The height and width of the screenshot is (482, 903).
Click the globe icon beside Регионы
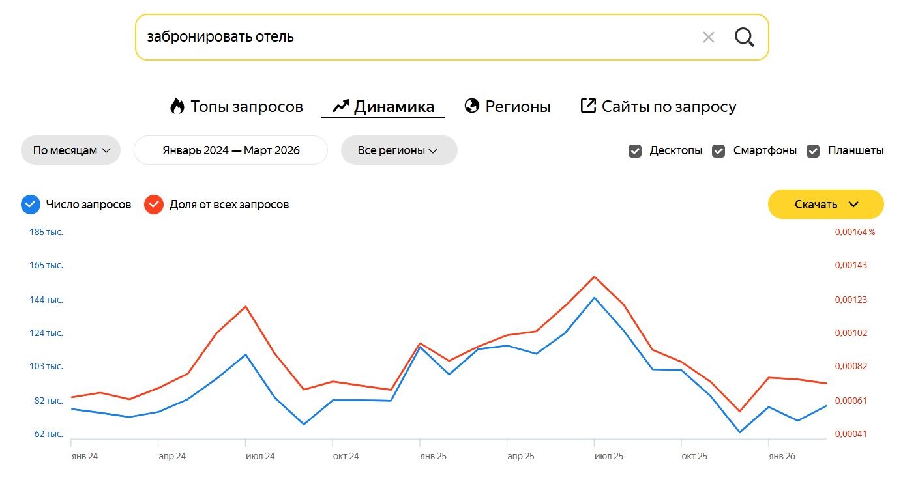click(x=472, y=106)
